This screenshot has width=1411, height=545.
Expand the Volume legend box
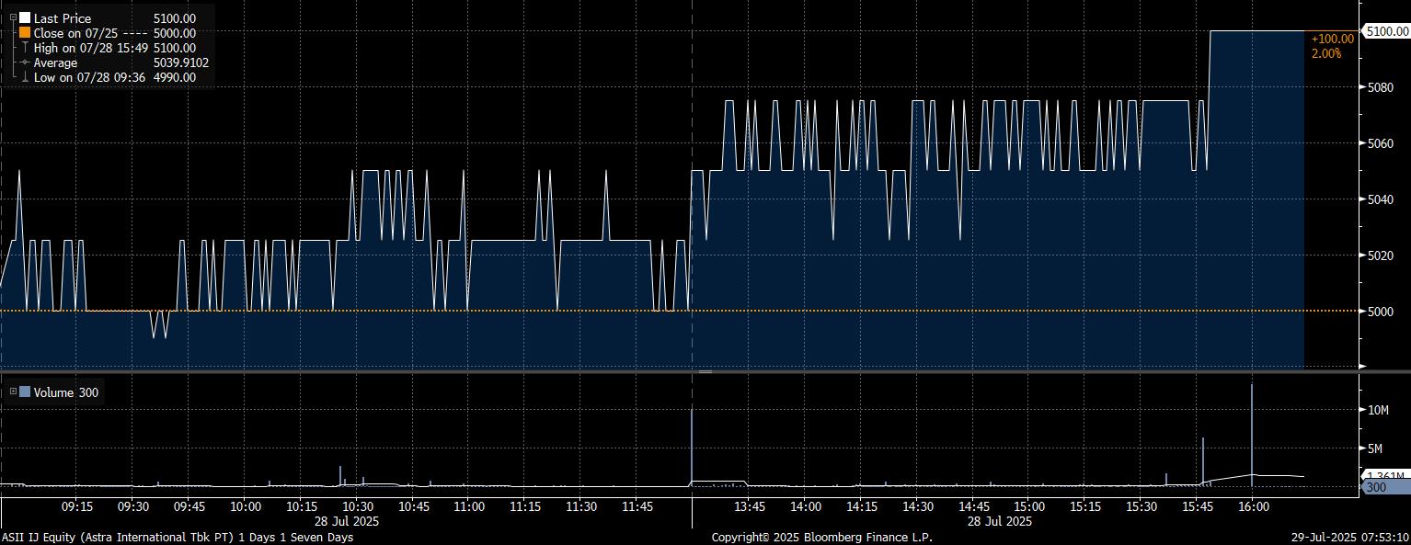(12, 392)
